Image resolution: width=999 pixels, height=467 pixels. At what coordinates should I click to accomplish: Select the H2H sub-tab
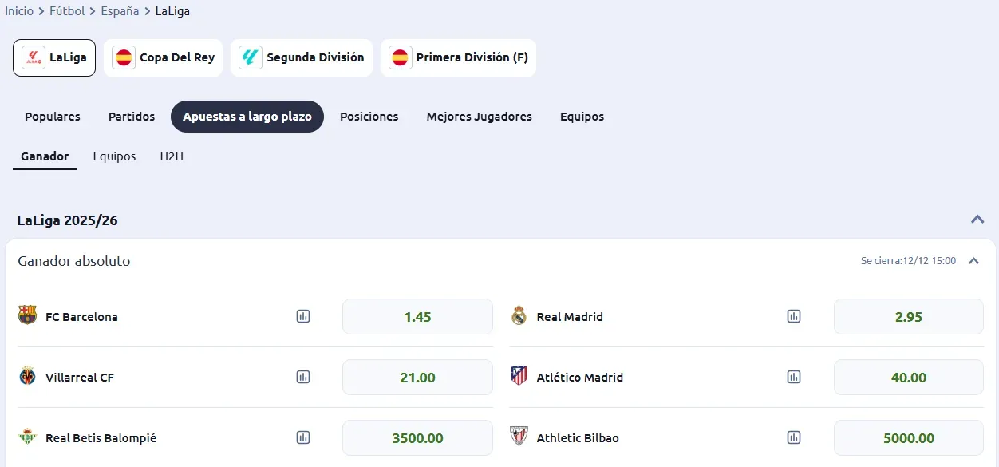(172, 156)
